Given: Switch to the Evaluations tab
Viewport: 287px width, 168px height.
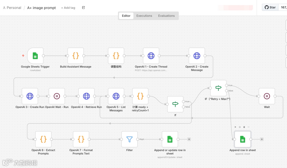Looking at the screenshot, I should click(166, 16).
